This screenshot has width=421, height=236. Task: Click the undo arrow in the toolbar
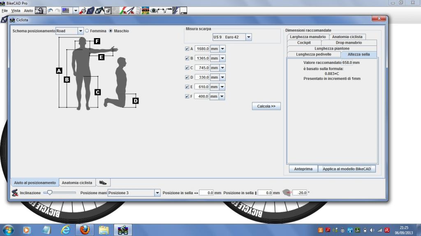coord(51,10)
